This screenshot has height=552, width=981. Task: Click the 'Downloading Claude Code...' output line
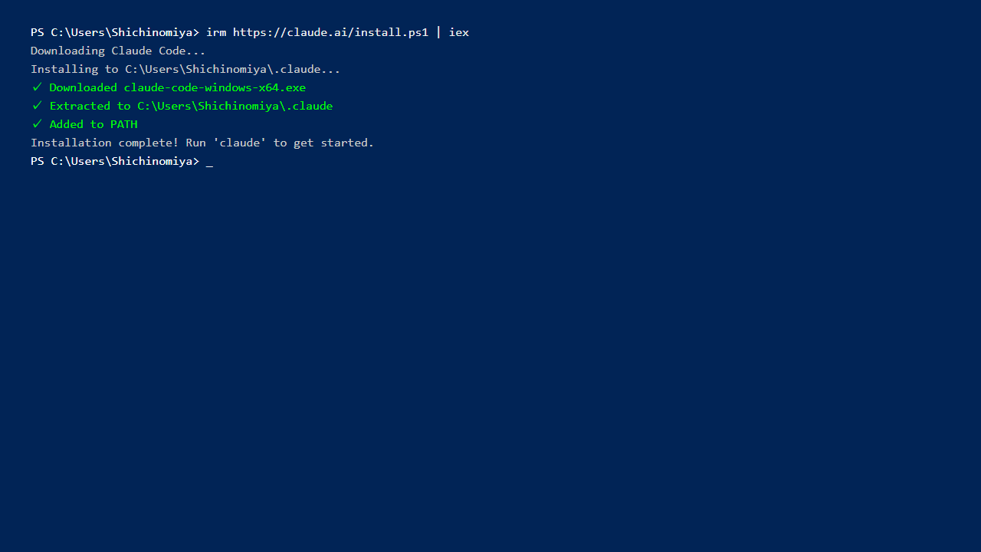[x=118, y=51]
